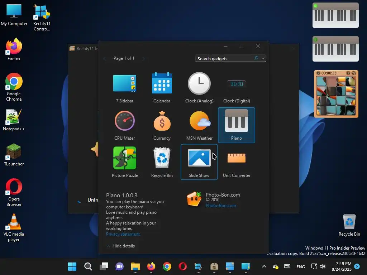This screenshot has height=275, width=367.
Task: Open taskbar Search
Action: point(88,266)
